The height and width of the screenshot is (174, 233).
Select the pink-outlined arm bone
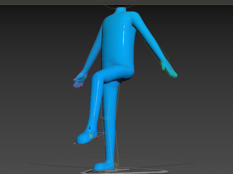tap(93, 50)
